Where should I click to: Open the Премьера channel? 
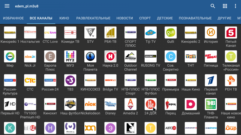coord(171,80)
